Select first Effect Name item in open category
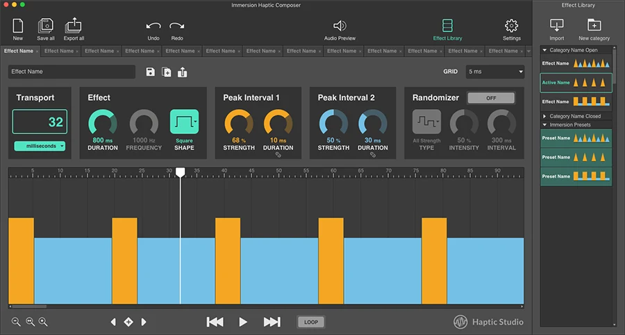Screen dimensions: 625x335 coord(576,63)
